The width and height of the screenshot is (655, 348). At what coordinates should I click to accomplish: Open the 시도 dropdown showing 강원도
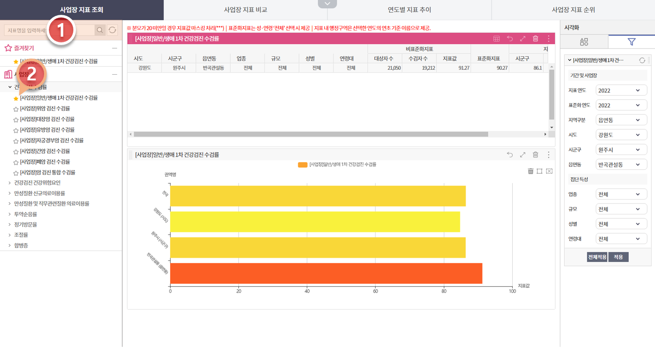click(x=621, y=134)
